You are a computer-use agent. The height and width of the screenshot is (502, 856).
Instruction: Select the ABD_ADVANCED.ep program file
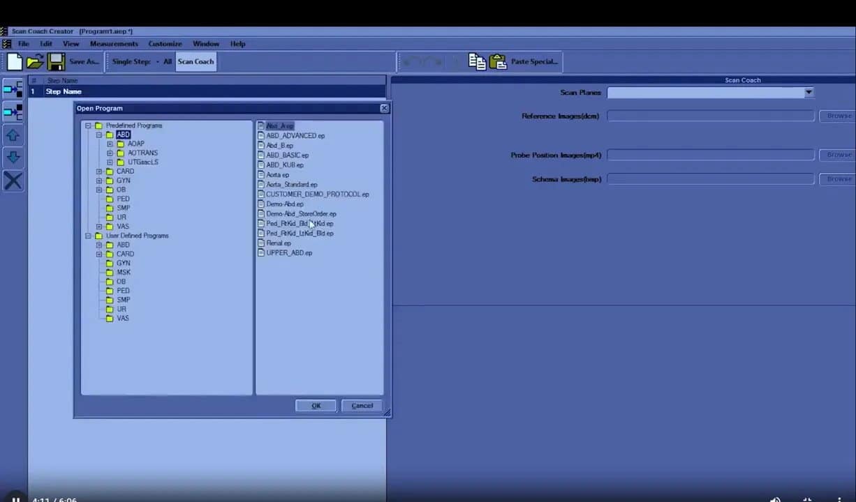[x=295, y=135]
